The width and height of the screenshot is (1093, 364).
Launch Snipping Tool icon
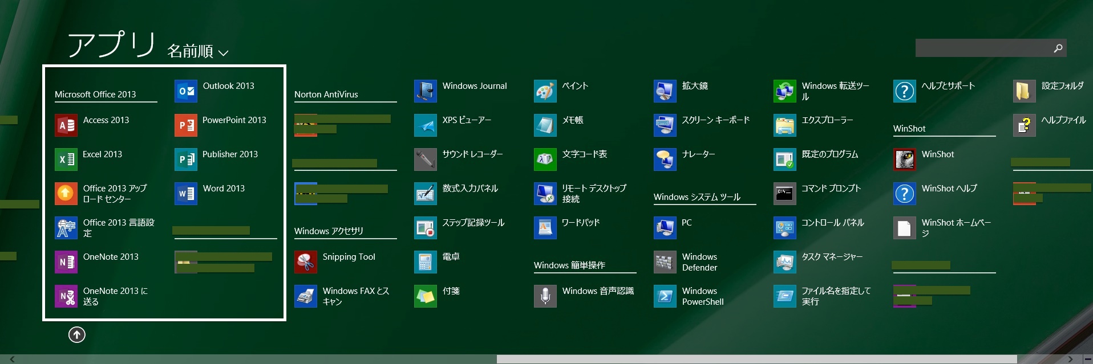click(x=306, y=262)
